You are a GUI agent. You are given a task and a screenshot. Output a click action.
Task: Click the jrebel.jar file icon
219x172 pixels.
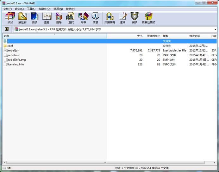tap(5, 50)
